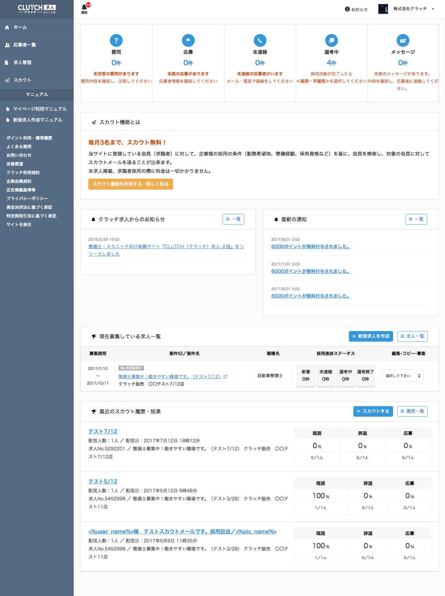Open job posting in new window icon

(x=225, y=377)
